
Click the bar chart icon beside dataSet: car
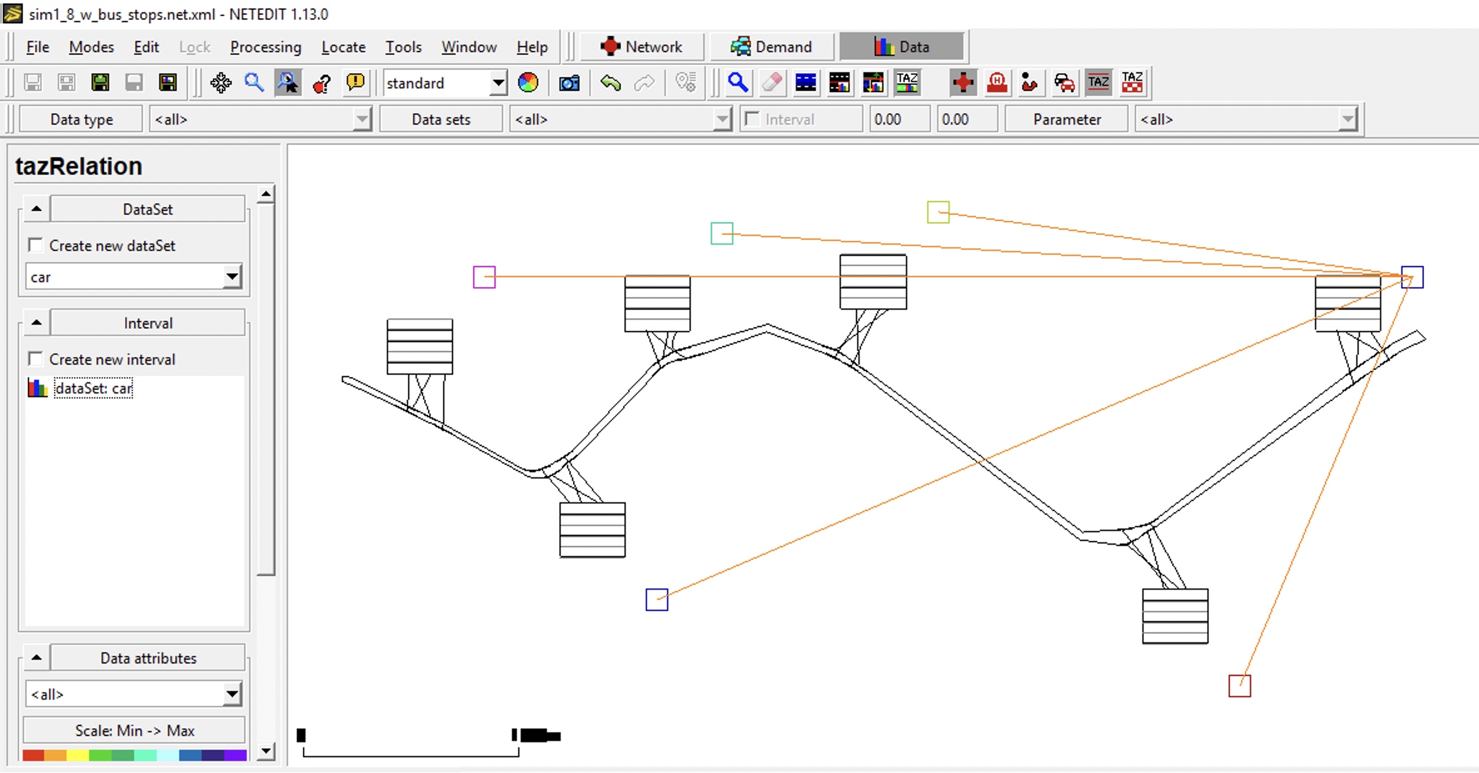click(x=38, y=388)
